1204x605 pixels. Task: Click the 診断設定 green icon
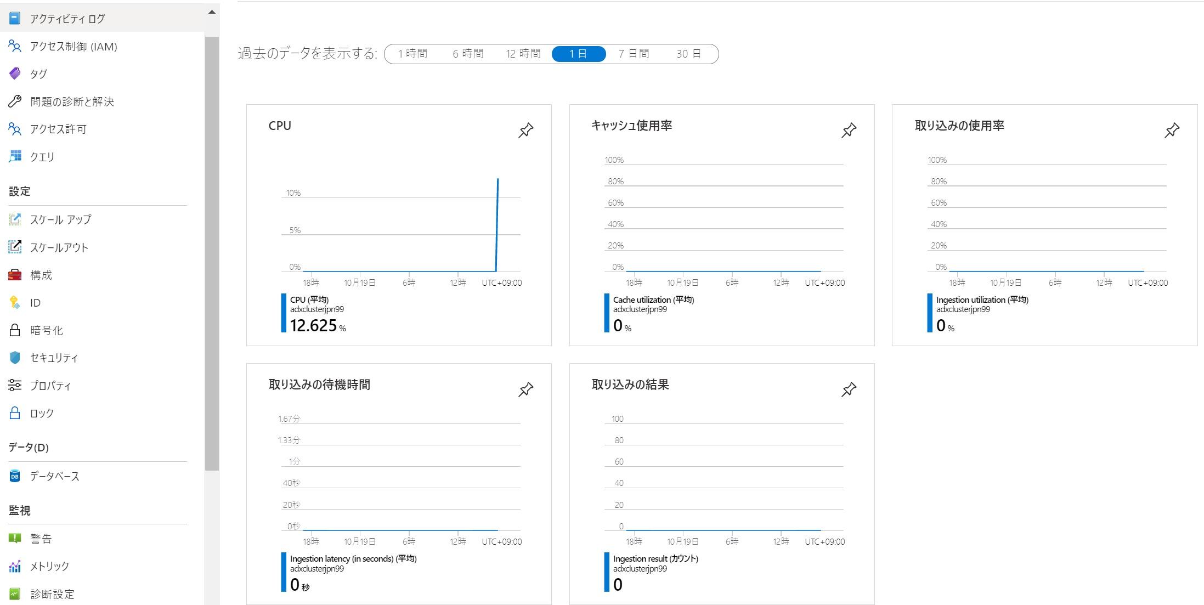click(x=15, y=593)
